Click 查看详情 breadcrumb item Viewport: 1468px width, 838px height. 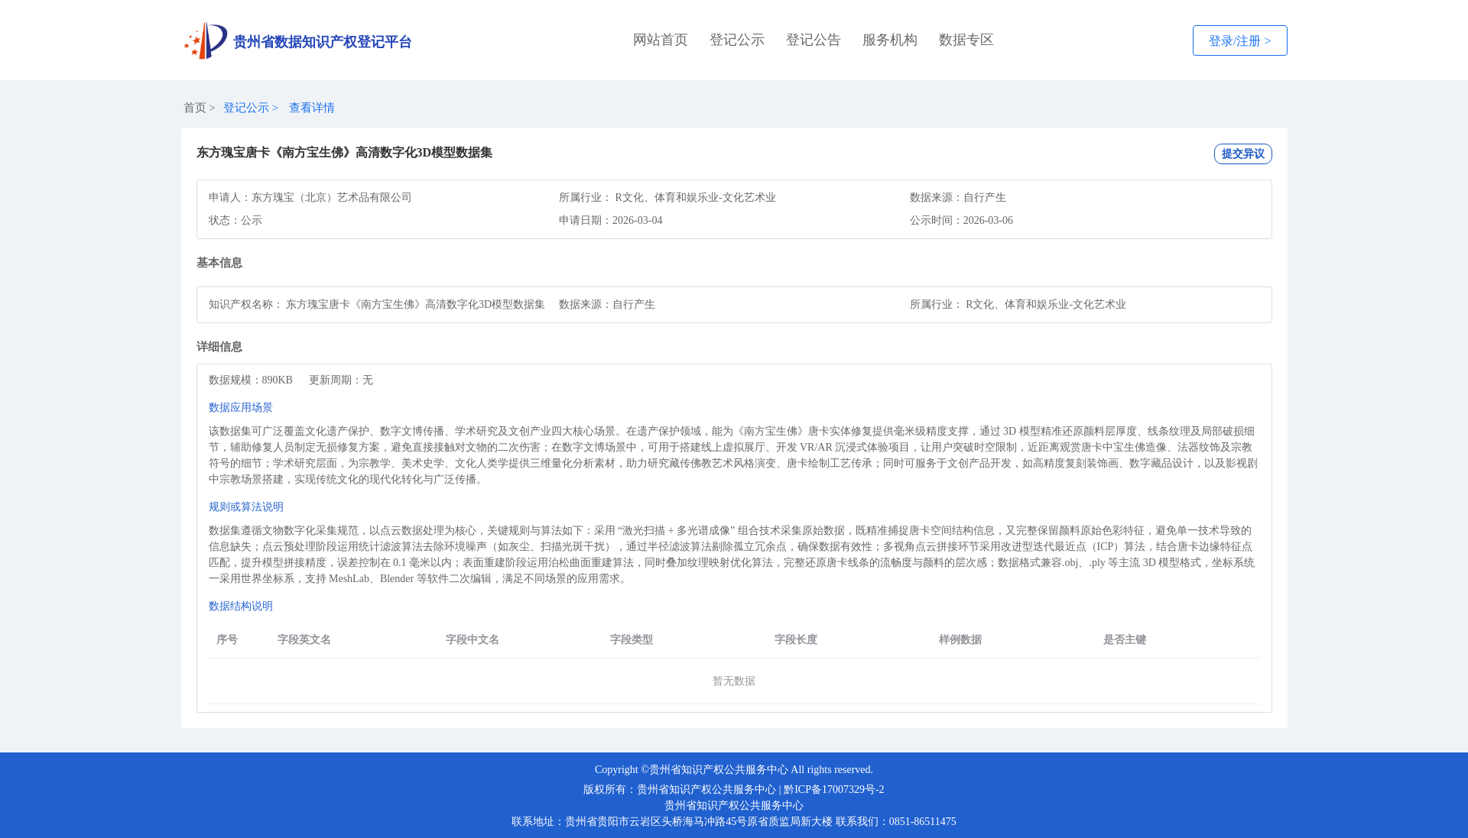312,108
